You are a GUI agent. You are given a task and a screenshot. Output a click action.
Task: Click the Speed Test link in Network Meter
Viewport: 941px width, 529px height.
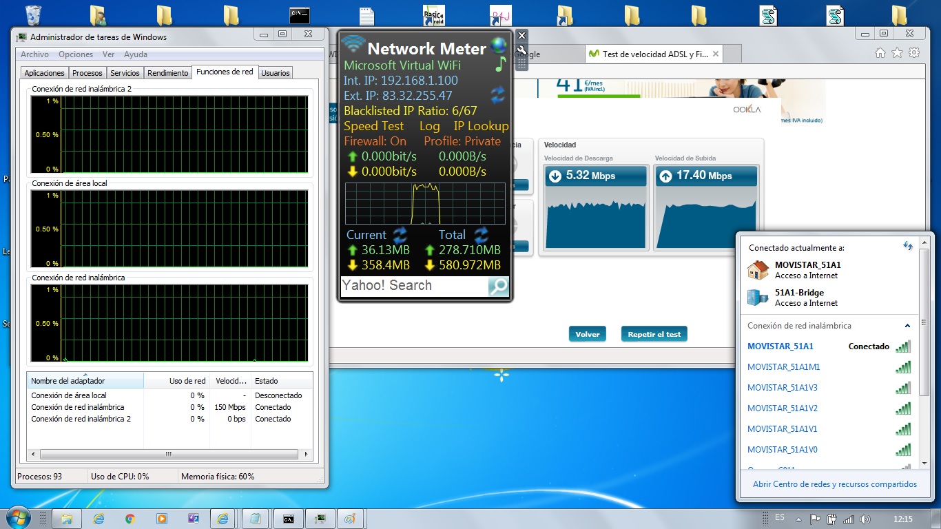tap(374, 126)
